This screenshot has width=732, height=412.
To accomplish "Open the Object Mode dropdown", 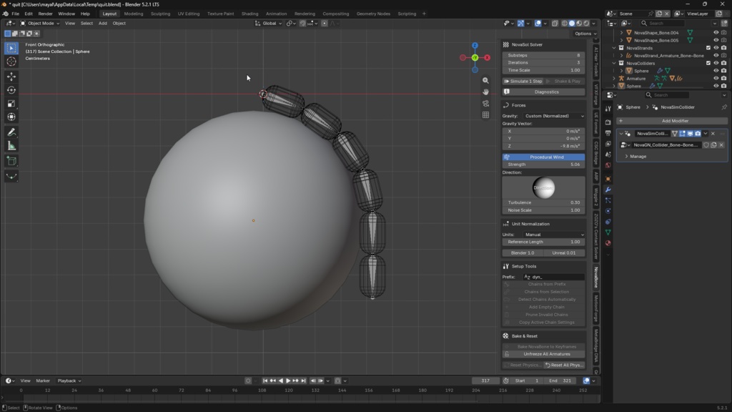I will 40,24.
